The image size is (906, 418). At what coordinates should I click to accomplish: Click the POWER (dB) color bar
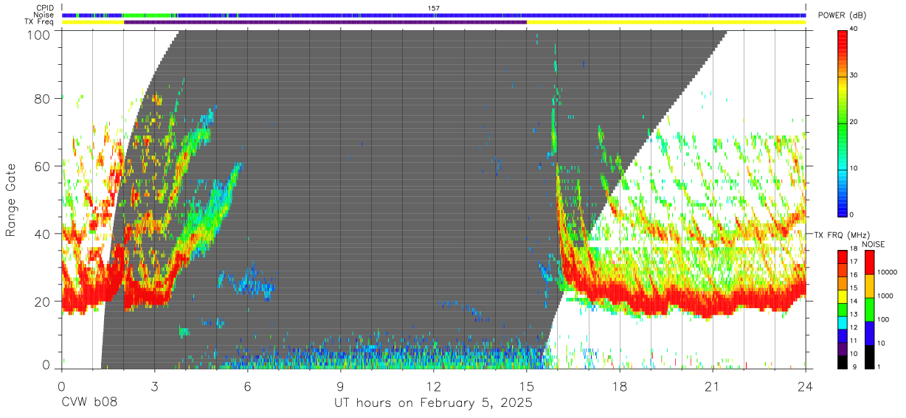point(842,122)
